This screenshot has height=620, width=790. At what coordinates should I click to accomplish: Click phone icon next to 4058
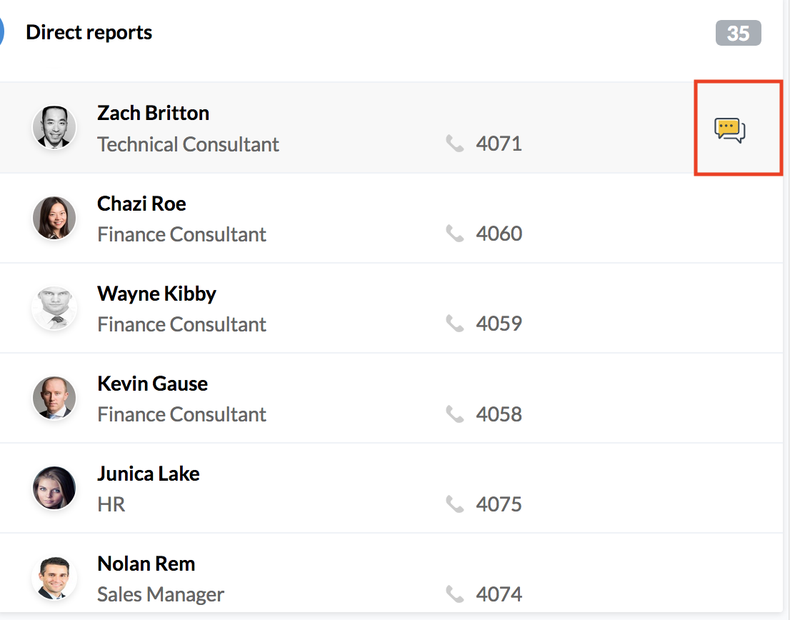[x=454, y=414]
